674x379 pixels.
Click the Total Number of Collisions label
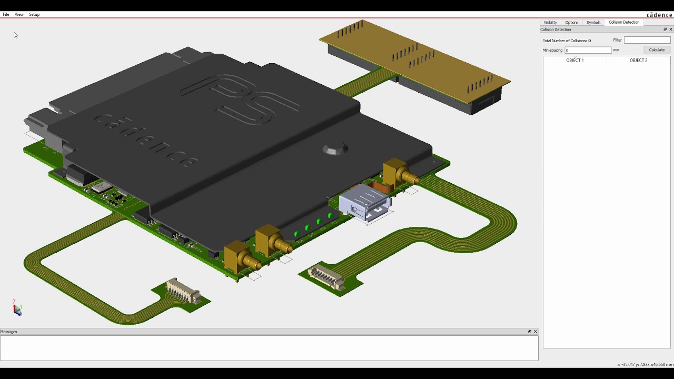(567, 41)
